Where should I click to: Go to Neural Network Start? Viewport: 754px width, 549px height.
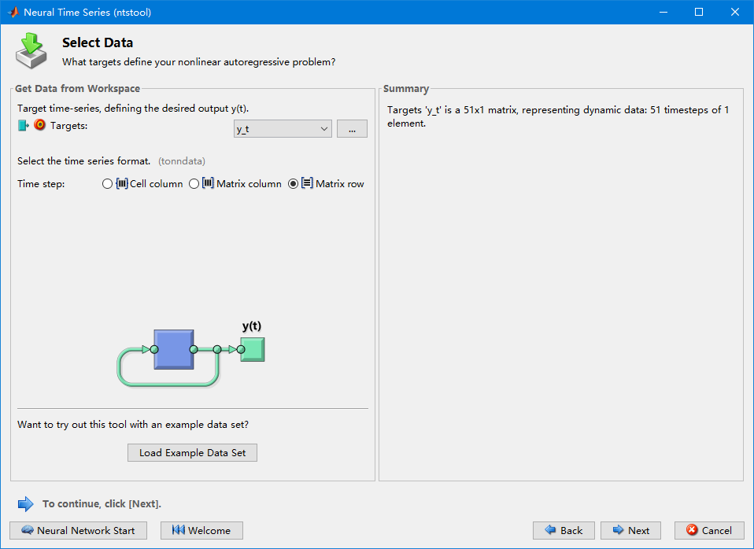[x=78, y=530]
